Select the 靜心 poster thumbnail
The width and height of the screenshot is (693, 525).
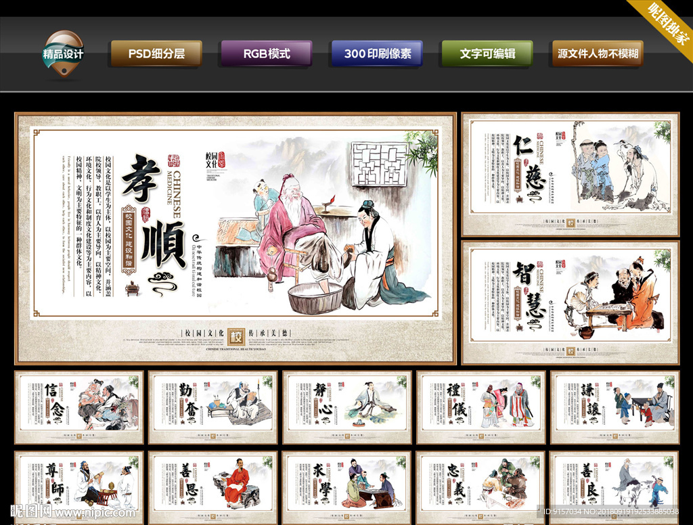pos(347,407)
